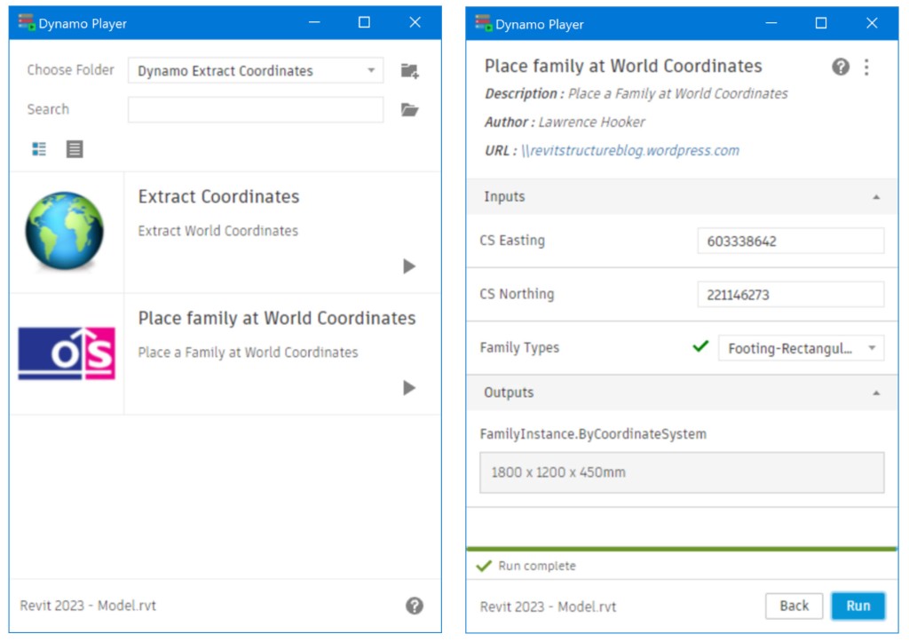This screenshot has height=642, width=909.
Task: Click the globe thumbnail for Extract Coordinates
Action: pyautogui.click(x=67, y=229)
